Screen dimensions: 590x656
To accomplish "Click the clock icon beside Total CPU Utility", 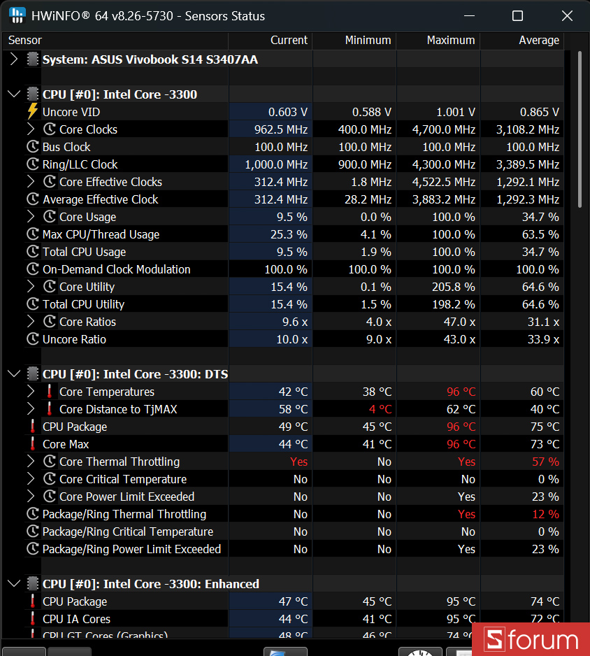I will click(x=33, y=304).
